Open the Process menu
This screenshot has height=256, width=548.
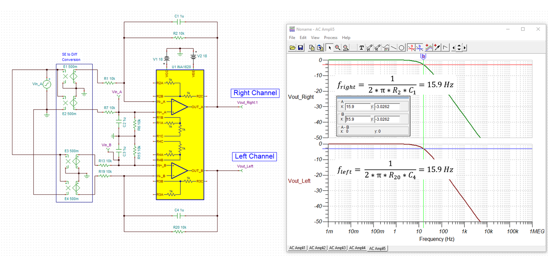coord(331,38)
